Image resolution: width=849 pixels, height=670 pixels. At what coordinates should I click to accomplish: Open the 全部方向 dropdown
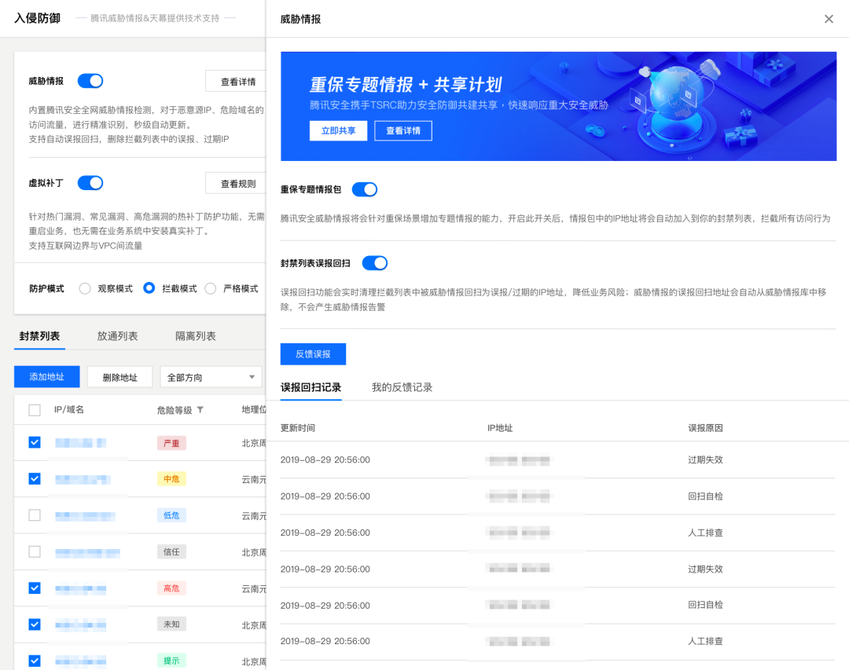point(211,377)
